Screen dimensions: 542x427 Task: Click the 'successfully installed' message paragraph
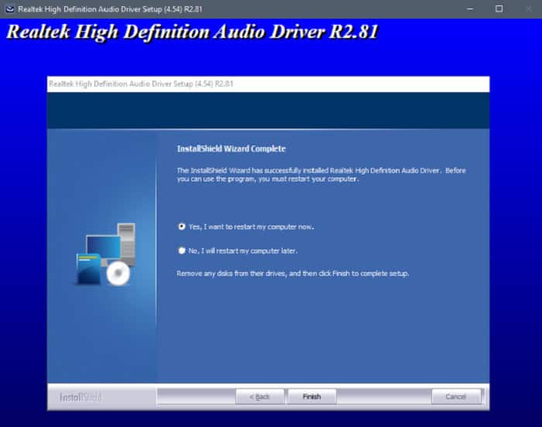[x=321, y=174]
